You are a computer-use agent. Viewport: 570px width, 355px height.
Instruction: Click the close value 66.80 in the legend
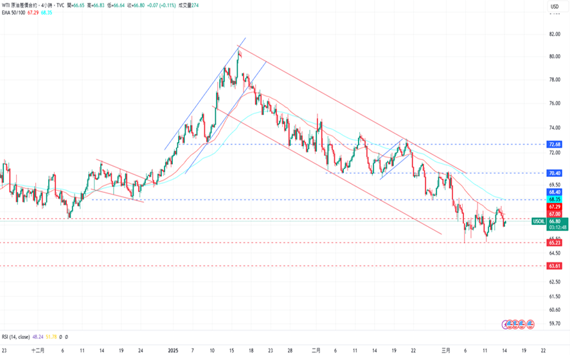coord(139,5)
